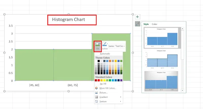
Task: Pick gold theme color swatch
Action: [x=116, y=61]
